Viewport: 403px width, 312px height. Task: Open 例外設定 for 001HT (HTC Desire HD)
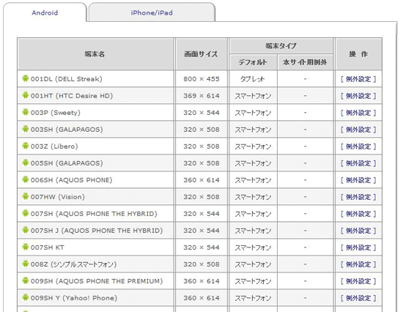pos(358,96)
